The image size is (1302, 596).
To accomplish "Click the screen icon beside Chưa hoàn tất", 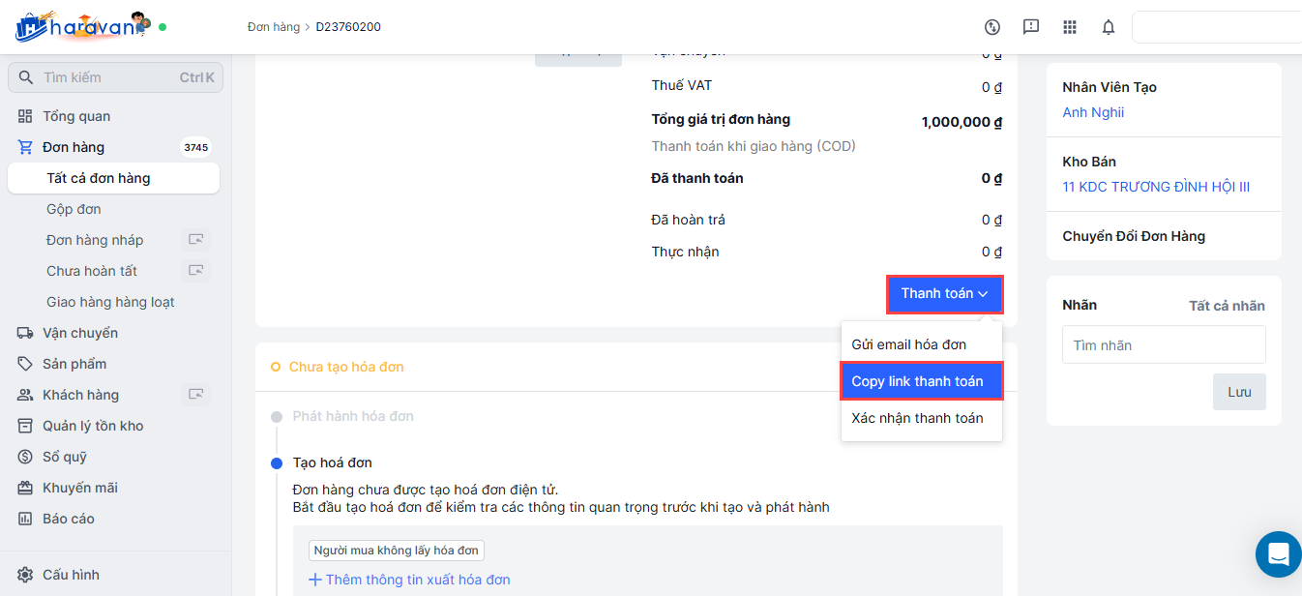I will click(196, 271).
